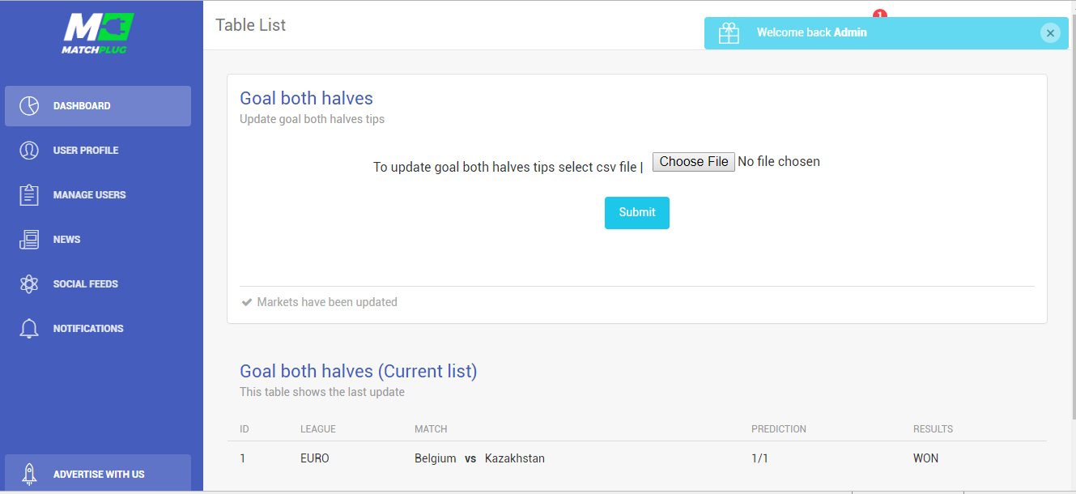
Task: Go to User Profile page
Action: coord(86,151)
